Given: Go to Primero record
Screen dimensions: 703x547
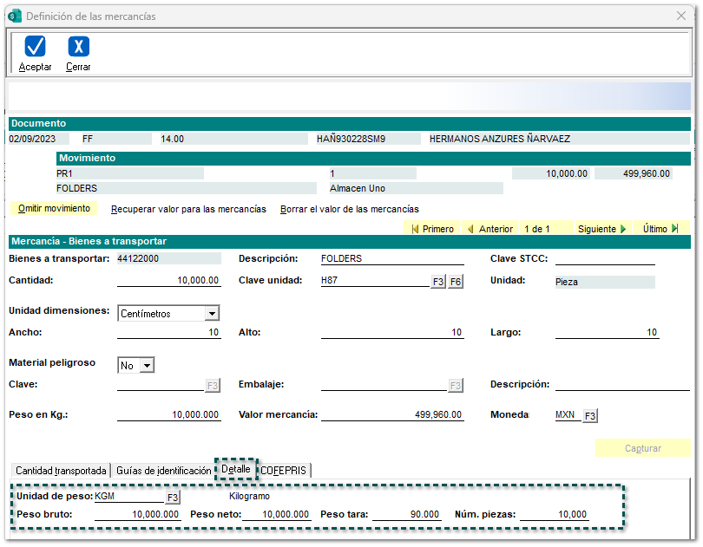Looking at the screenshot, I should click(x=432, y=229).
